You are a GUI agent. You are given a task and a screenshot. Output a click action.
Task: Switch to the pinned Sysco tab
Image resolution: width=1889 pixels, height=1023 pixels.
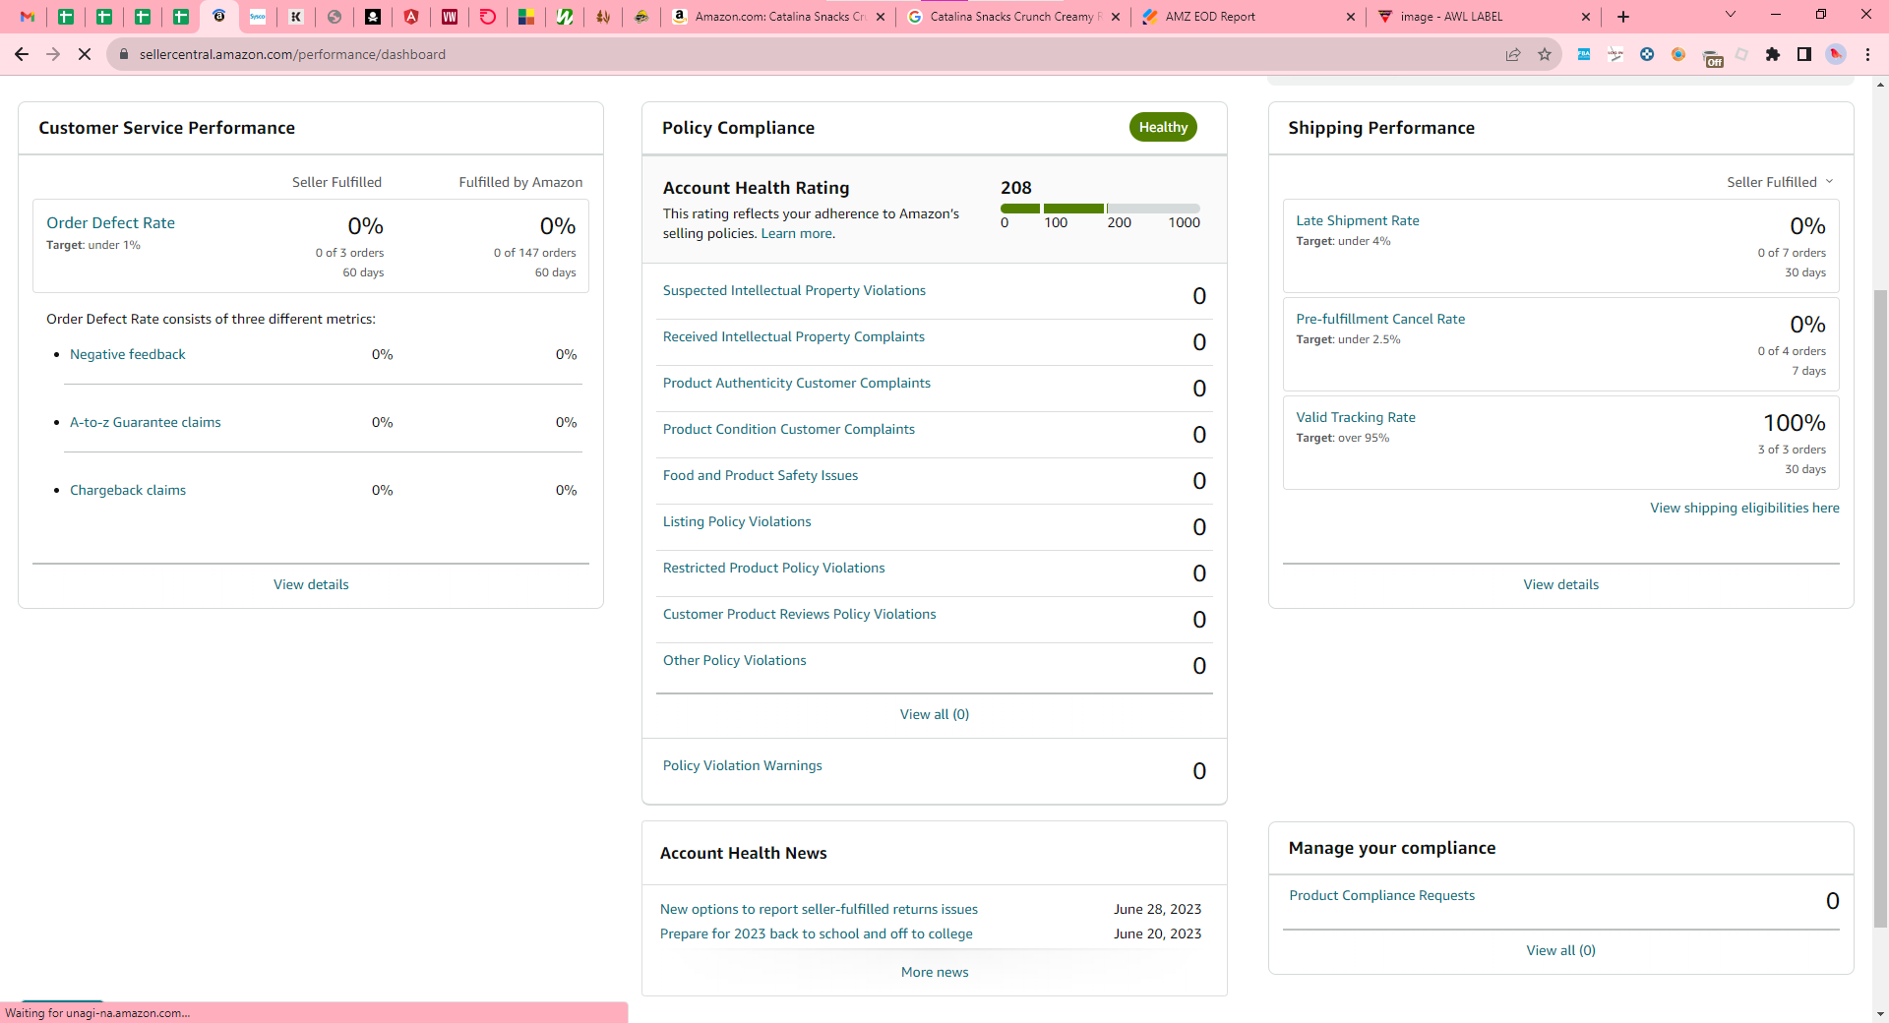click(x=258, y=17)
